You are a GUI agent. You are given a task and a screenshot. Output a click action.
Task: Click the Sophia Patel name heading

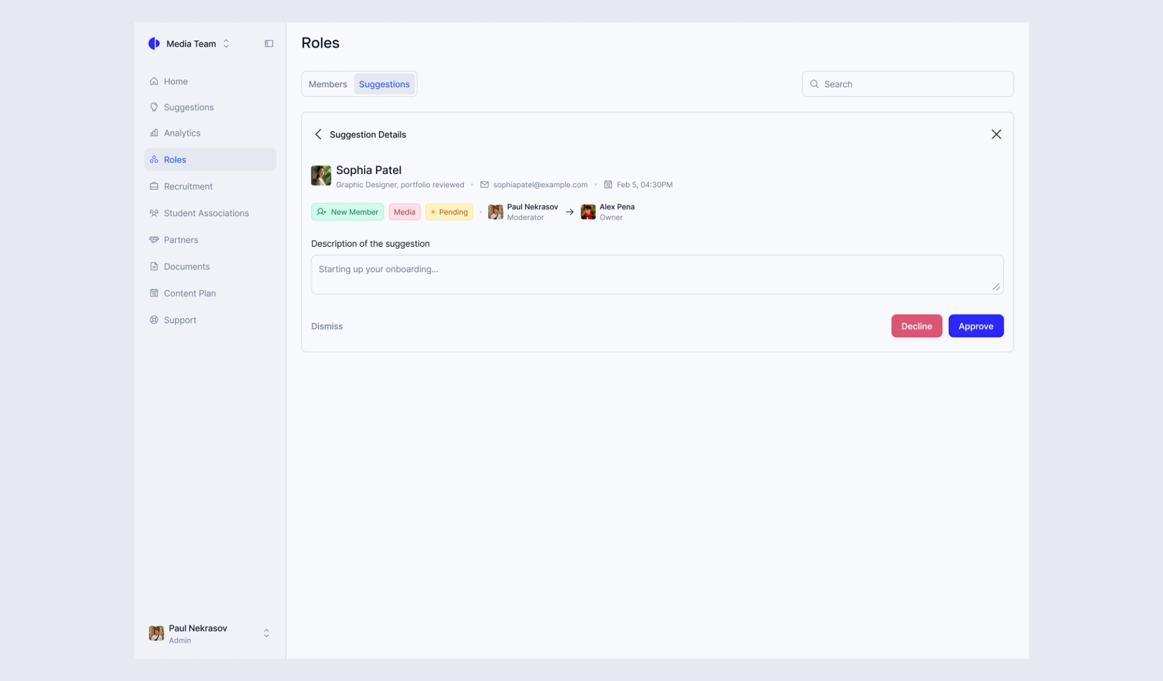tap(368, 170)
